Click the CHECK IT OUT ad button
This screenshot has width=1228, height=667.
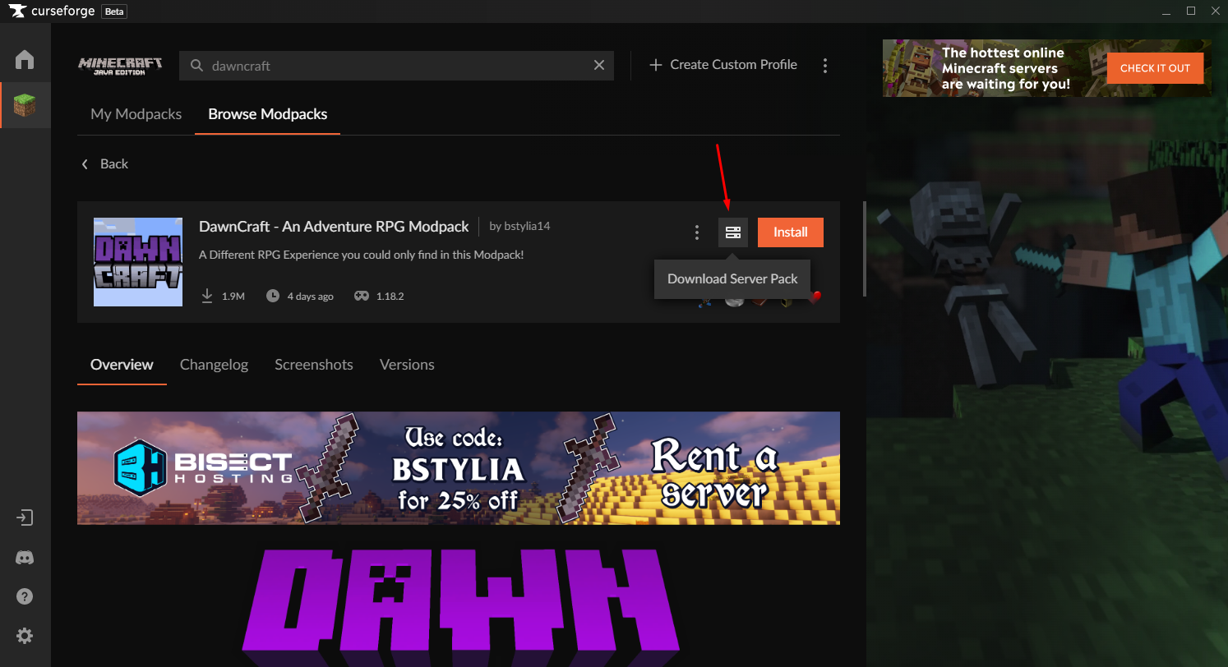(x=1155, y=68)
